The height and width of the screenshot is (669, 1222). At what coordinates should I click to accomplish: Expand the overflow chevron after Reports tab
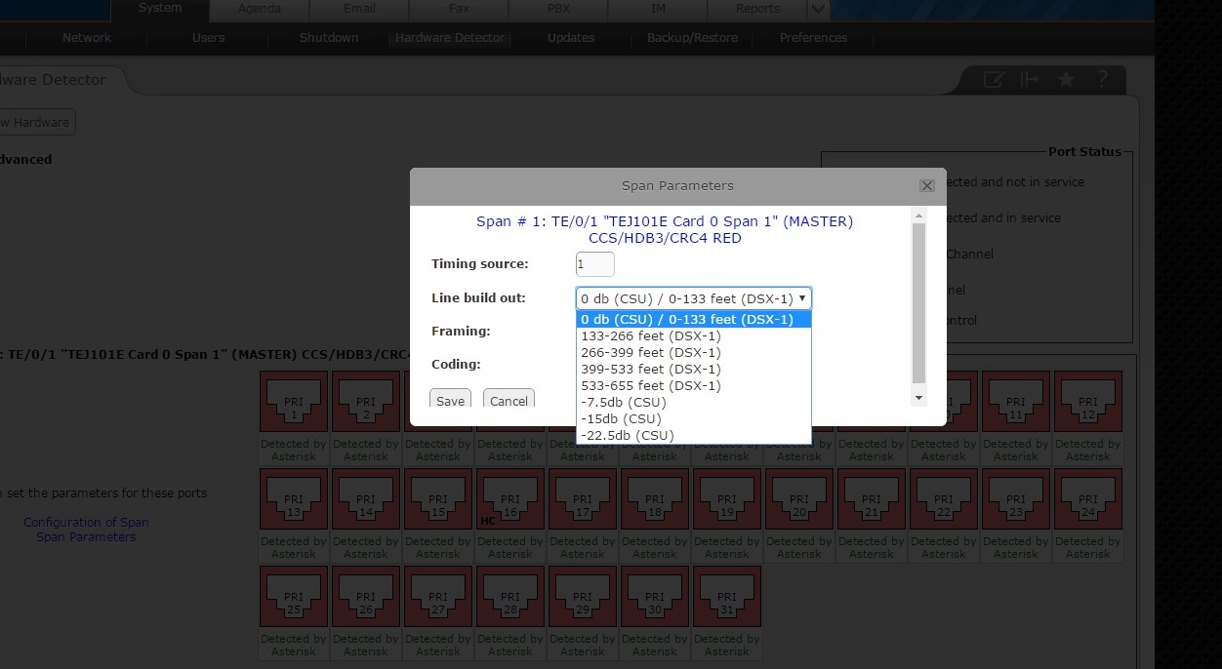coord(819,10)
